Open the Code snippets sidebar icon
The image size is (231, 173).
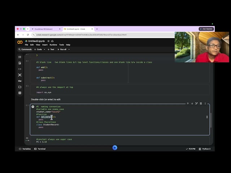click(20, 69)
